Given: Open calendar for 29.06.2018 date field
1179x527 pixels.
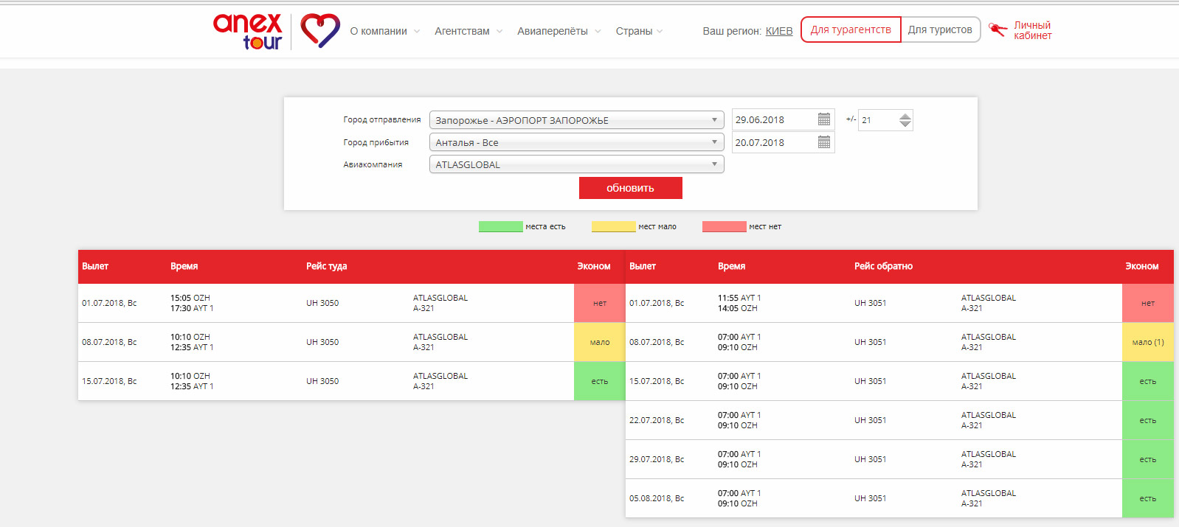Looking at the screenshot, I should (824, 119).
